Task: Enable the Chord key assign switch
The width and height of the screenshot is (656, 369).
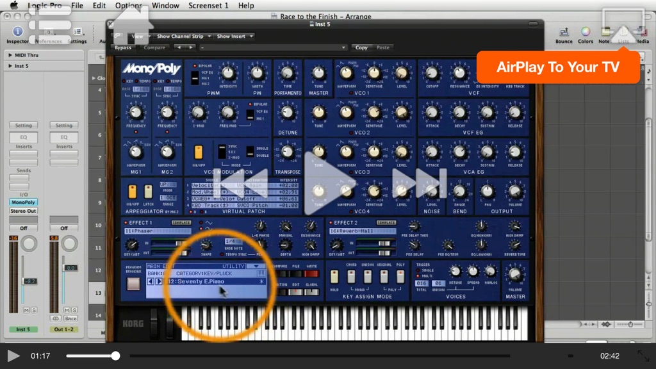Action: (x=351, y=277)
